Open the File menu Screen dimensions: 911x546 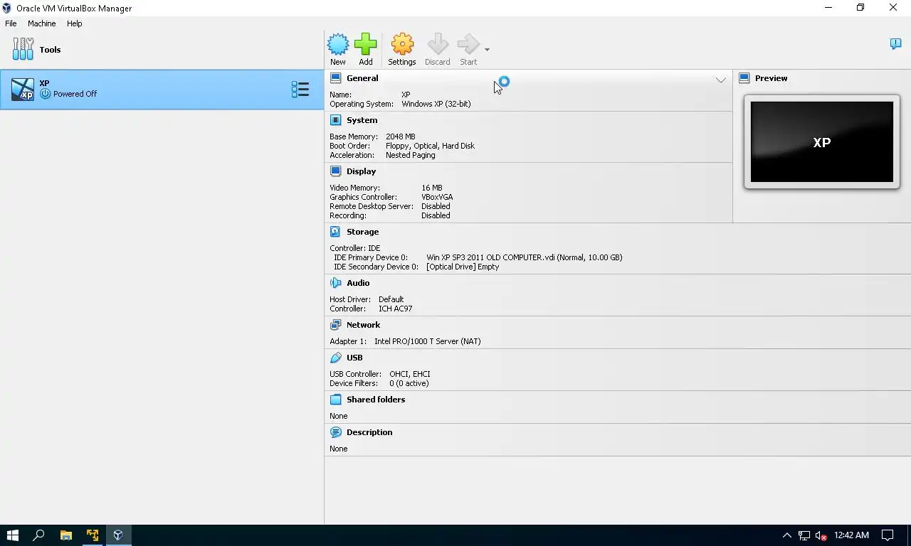tap(11, 23)
